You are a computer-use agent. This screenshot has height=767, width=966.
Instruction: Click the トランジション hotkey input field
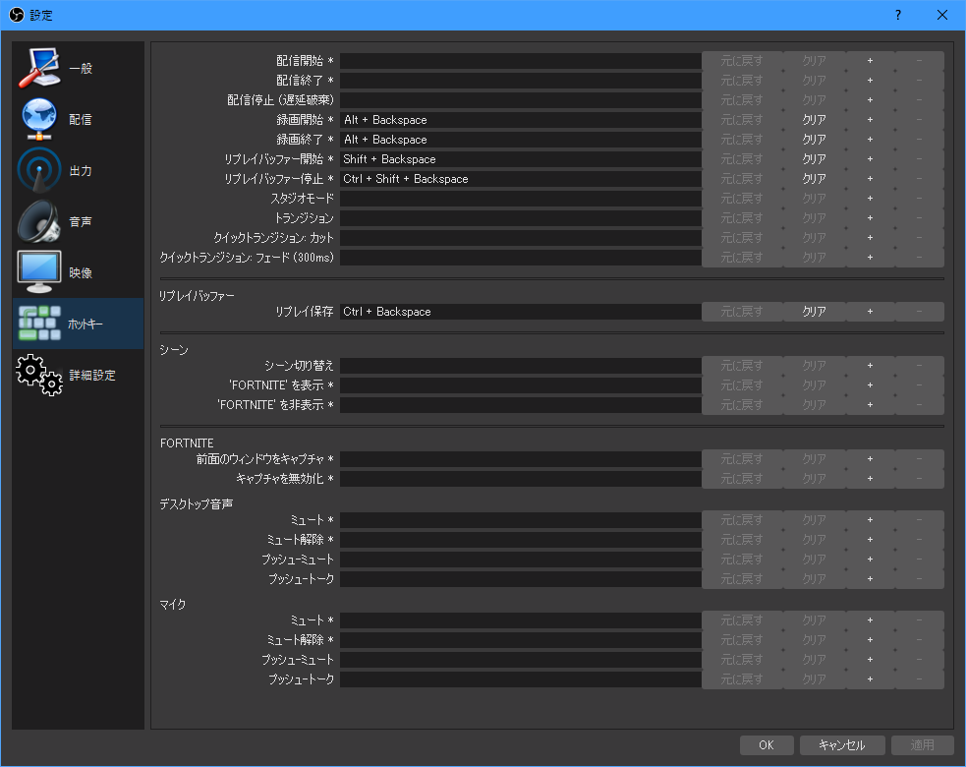[521, 218]
